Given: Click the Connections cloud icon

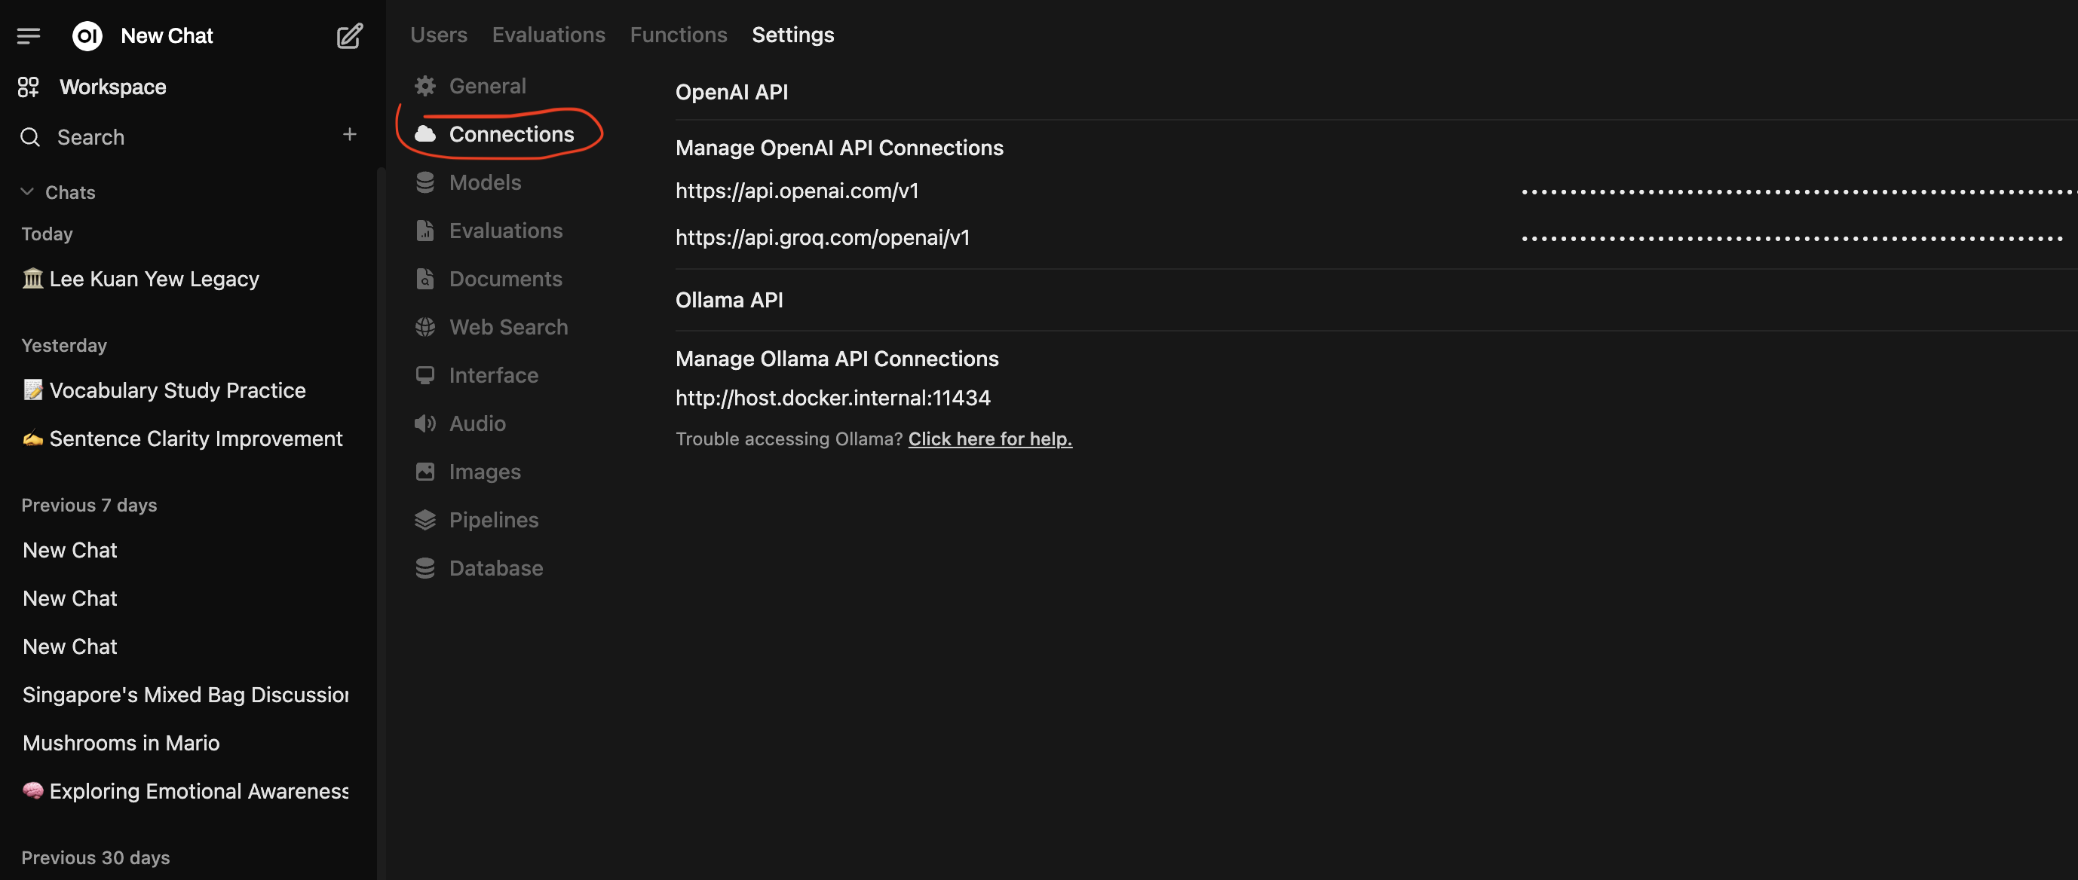Looking at the screenshot, I should [425, 134].
